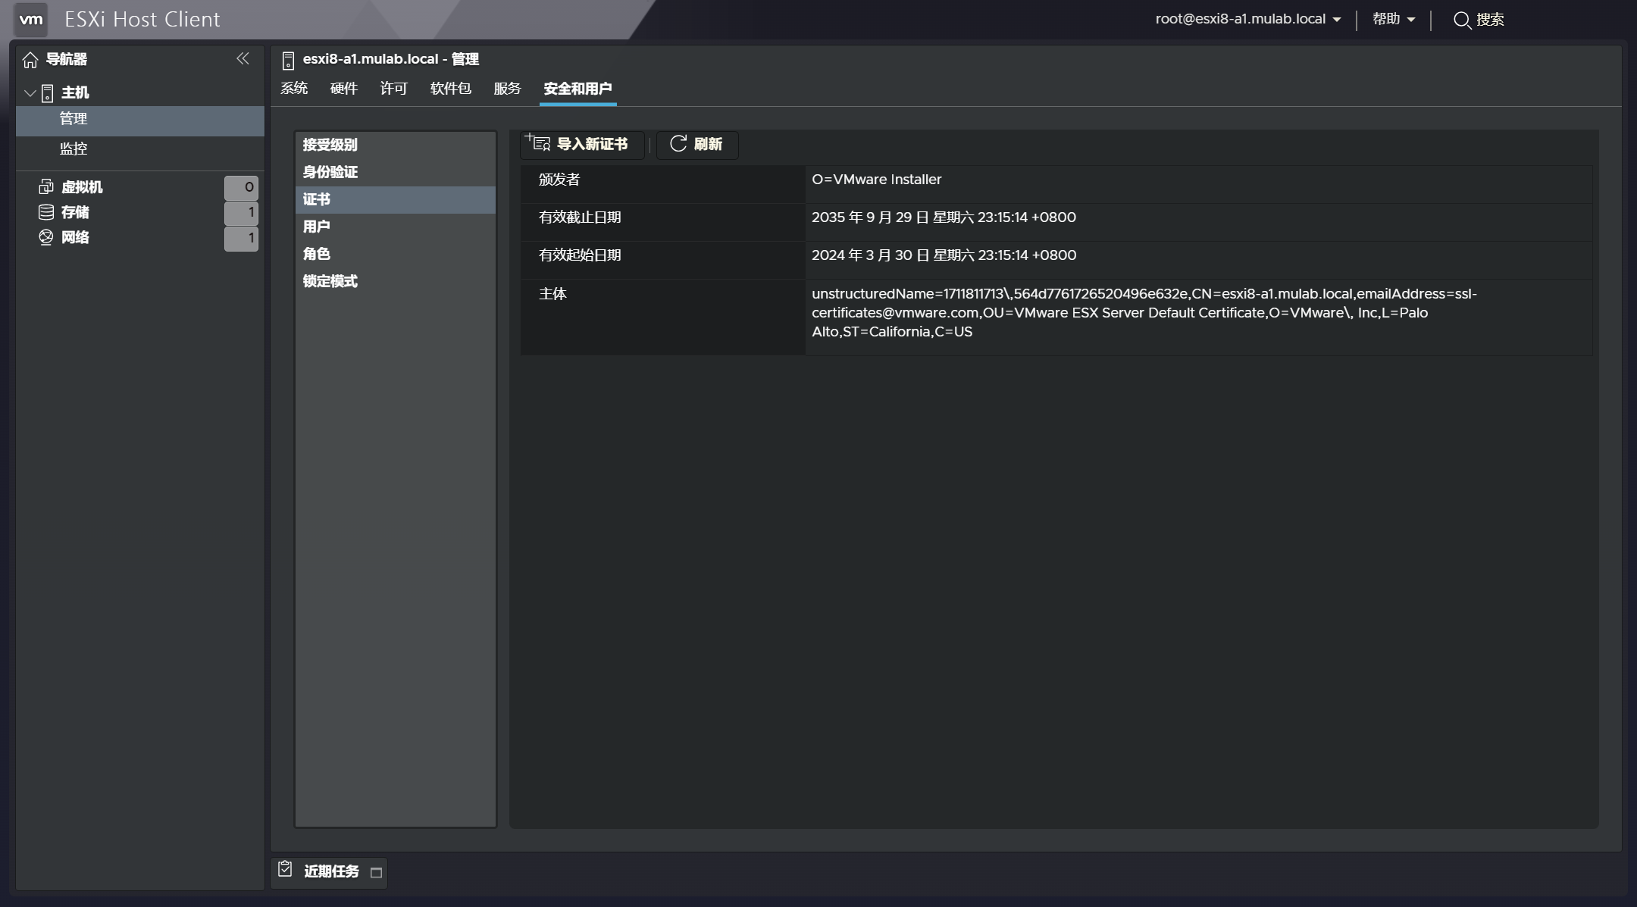Select the 安全和用户 tab
Viewport: 1637px width, 907px height.
577,89
